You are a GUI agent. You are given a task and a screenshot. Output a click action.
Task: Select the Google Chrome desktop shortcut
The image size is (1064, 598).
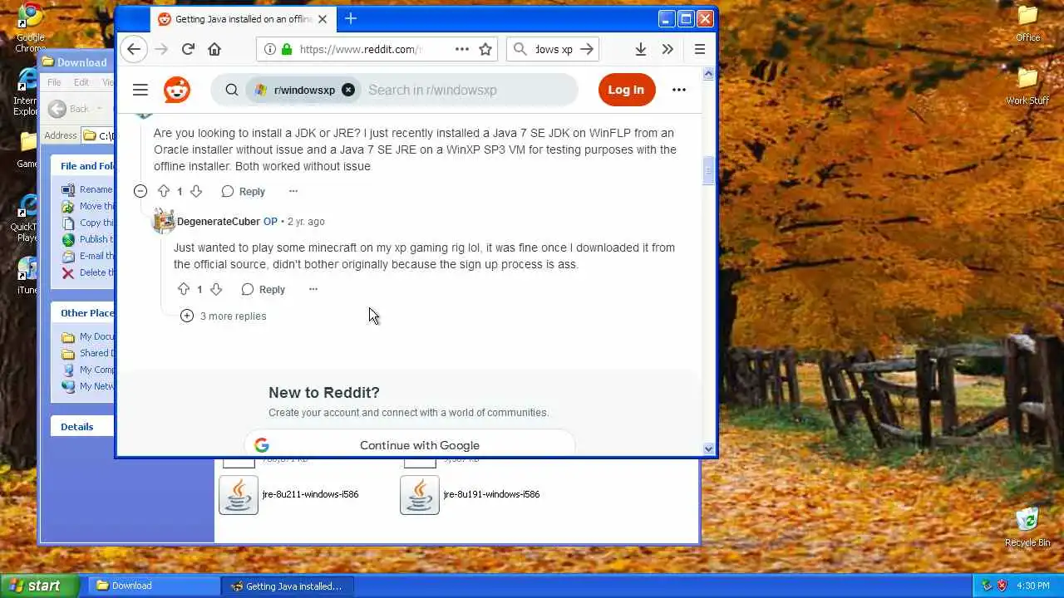click(x=31, y=27)
